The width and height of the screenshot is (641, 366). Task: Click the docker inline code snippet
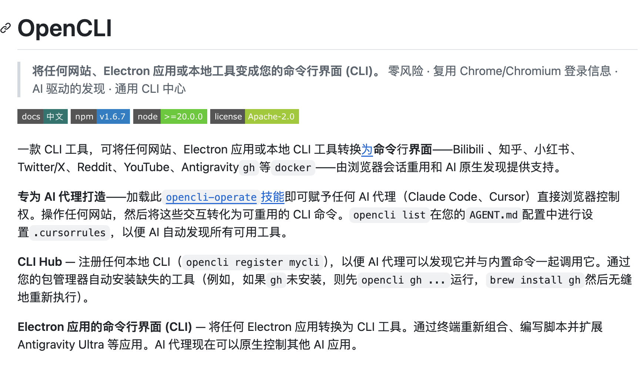click(x=293, y=168)
